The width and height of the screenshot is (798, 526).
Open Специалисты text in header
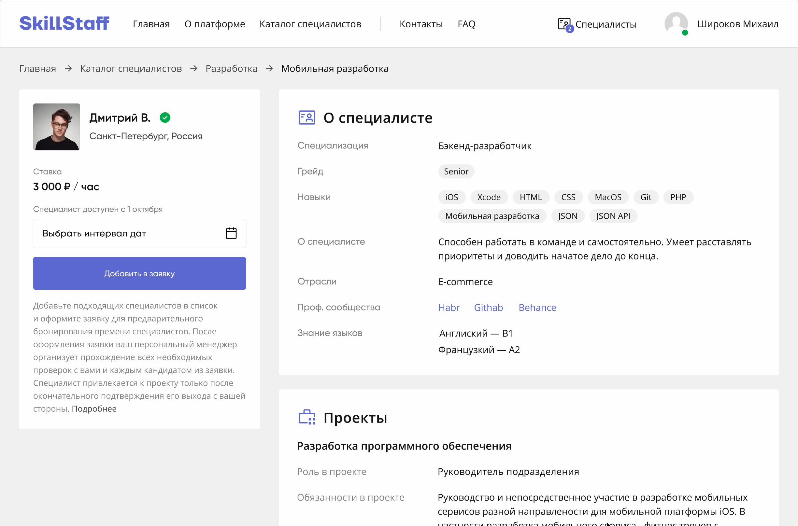click(x=606, y=24)
